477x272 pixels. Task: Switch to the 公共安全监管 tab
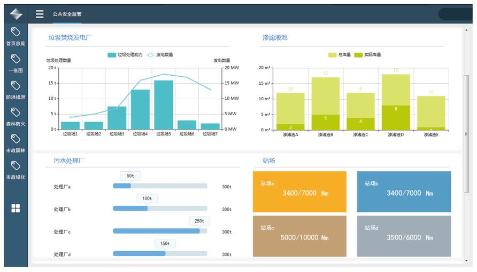click(67, 14)
